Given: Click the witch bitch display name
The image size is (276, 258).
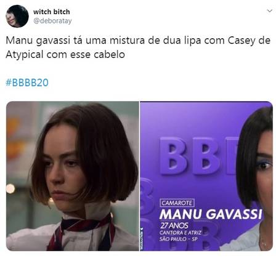Looking at the screenshot, I should [52, 12].
